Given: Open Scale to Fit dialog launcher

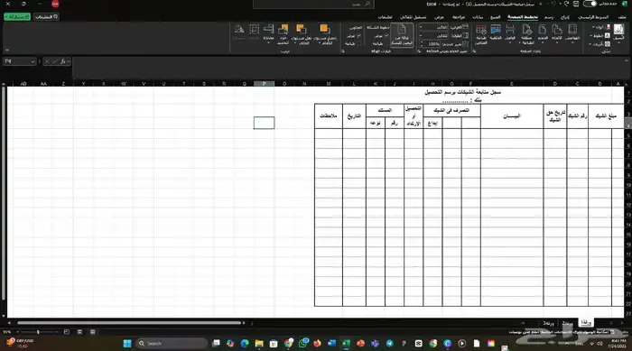Looking at the screenshot, I should (419, 51).
